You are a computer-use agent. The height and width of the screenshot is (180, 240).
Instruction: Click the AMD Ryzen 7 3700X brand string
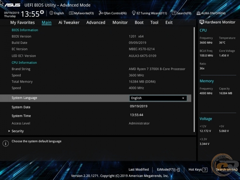[x=157, y=69]
